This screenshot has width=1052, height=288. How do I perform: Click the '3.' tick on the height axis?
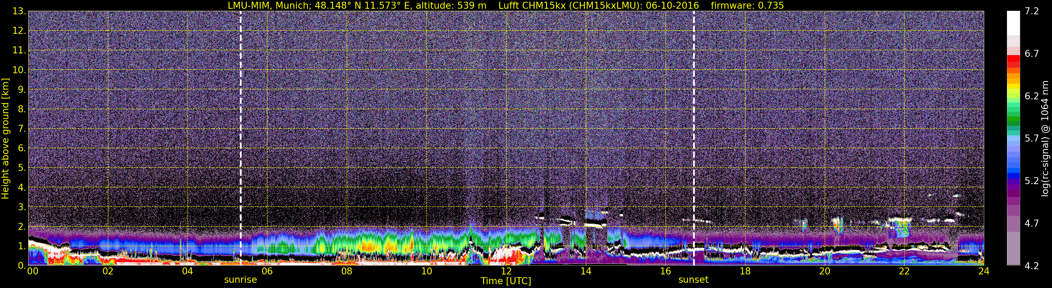click(x=22, y=207)
